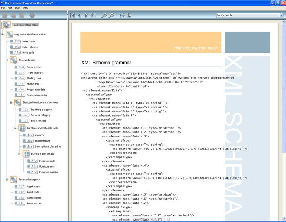Go to previous page arrow

point(79,15)
